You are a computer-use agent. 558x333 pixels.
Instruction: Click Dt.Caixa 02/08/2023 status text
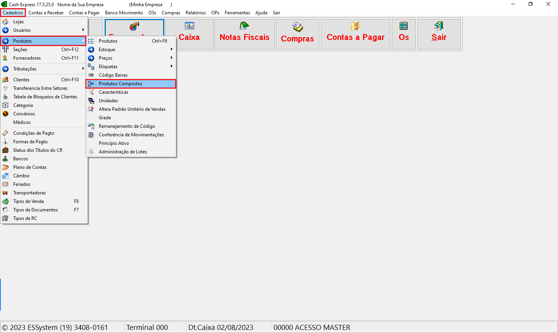pos(221,328)
